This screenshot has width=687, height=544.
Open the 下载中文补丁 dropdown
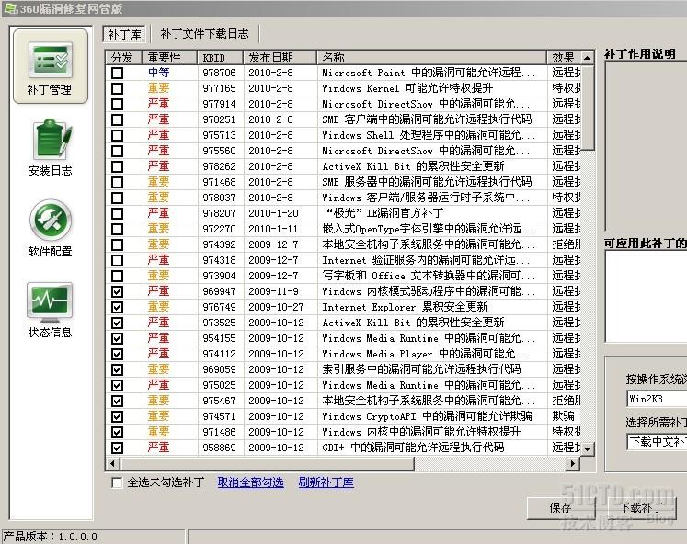657,442
